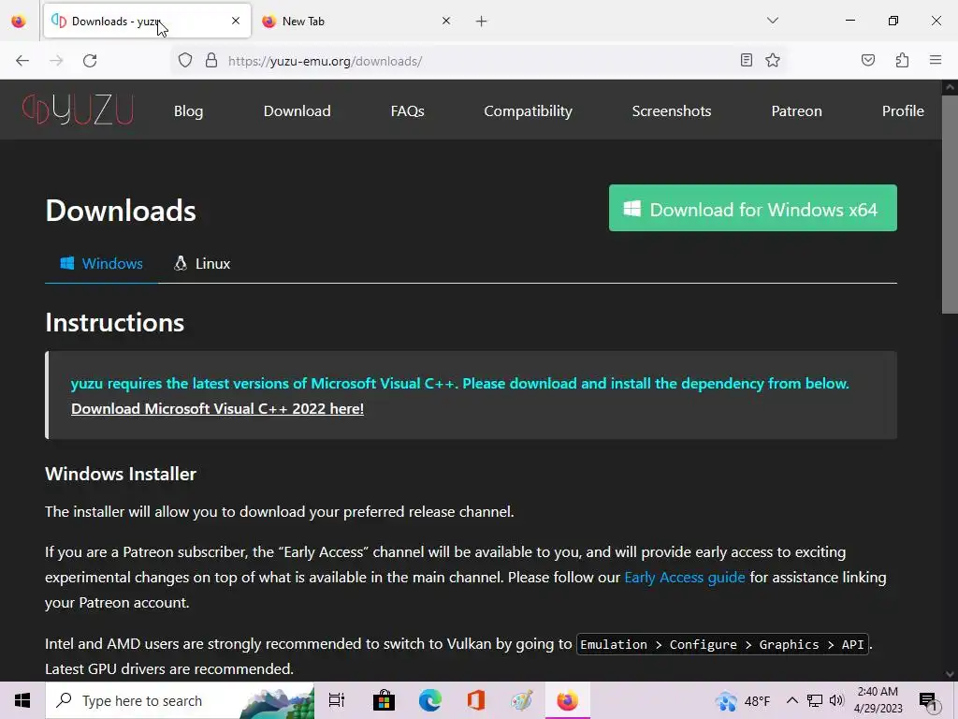
Task: Toggle reader view icon
Action: pos(746,60)
